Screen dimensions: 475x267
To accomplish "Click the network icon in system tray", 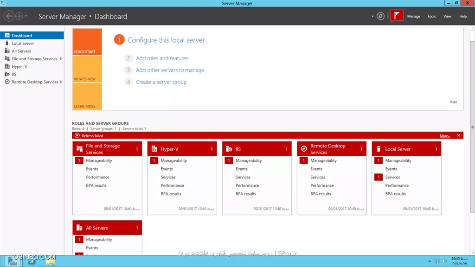I will pos(437,261).
